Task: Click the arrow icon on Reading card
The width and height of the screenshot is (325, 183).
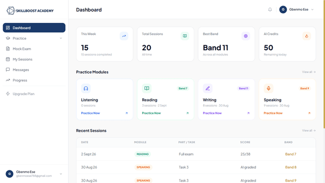Action: [x=187, y=113]
